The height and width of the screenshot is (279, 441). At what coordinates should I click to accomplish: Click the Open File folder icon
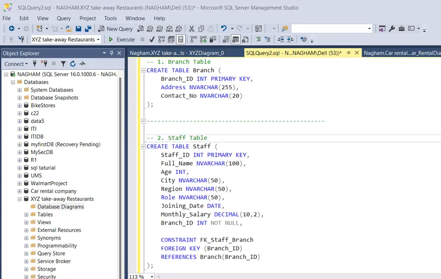[x=69, y=29]
